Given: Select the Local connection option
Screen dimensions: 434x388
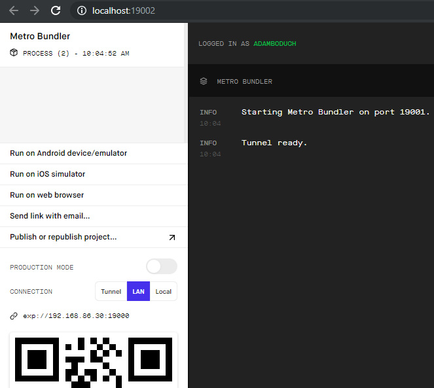Looking at the screenshot, I should tap(164, 291).
